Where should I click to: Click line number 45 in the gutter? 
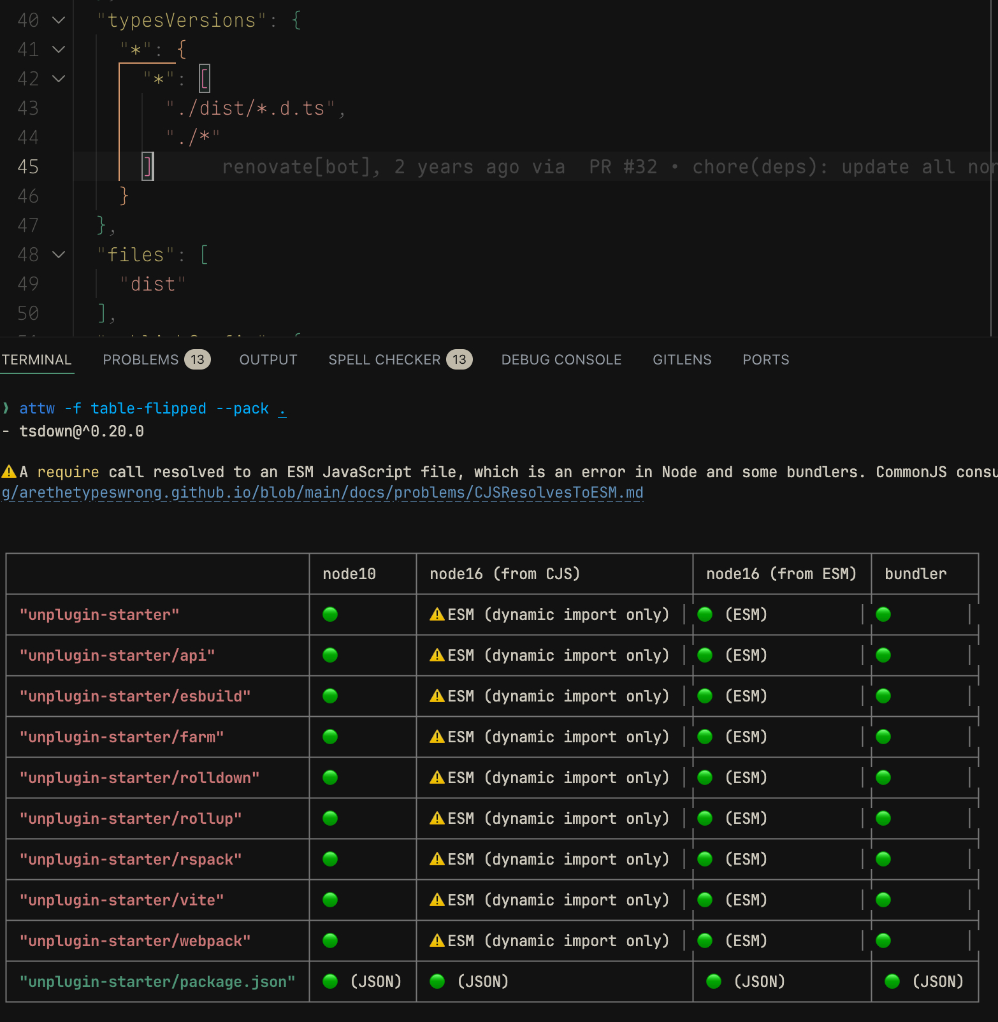pyautogui.click(x=28, y=167)
